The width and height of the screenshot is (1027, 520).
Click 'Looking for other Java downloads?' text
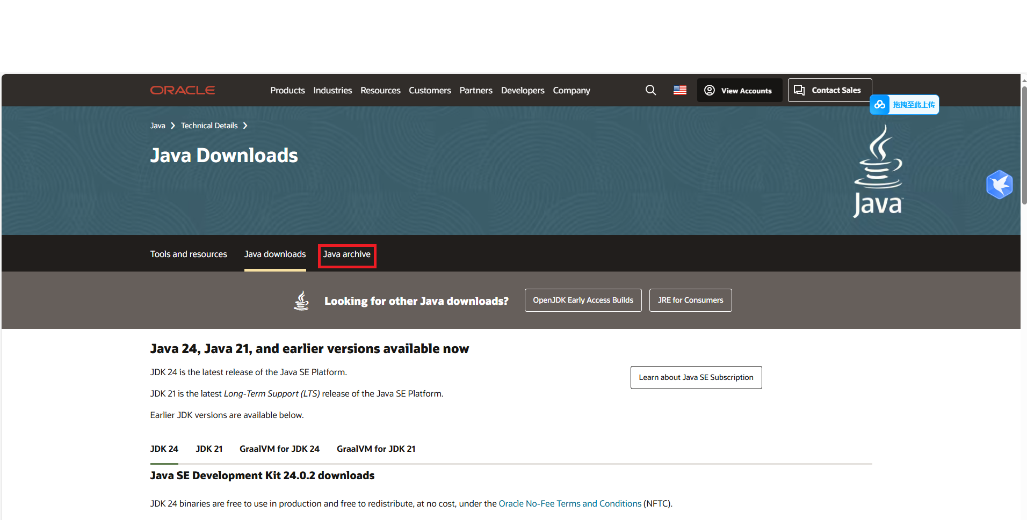[416, 301]
